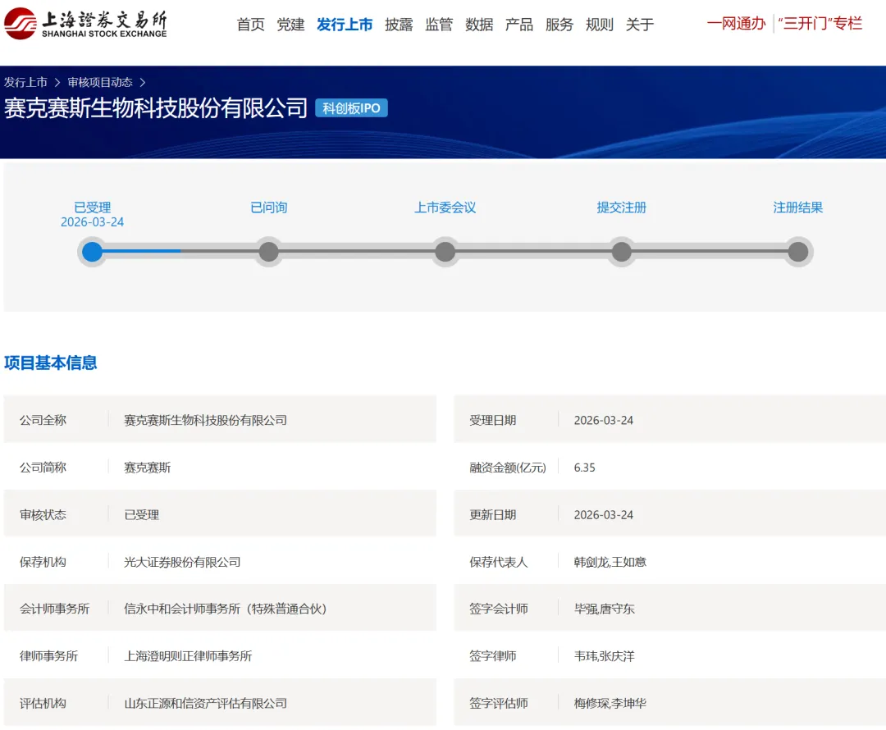Select the 发行上市 navigation tab

[x=345, y=25]
